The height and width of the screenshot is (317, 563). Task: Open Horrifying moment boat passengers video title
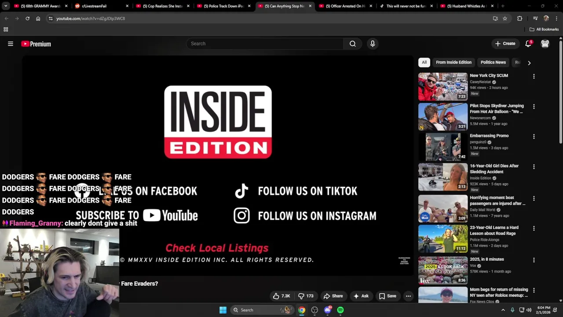tap(497, 200)
